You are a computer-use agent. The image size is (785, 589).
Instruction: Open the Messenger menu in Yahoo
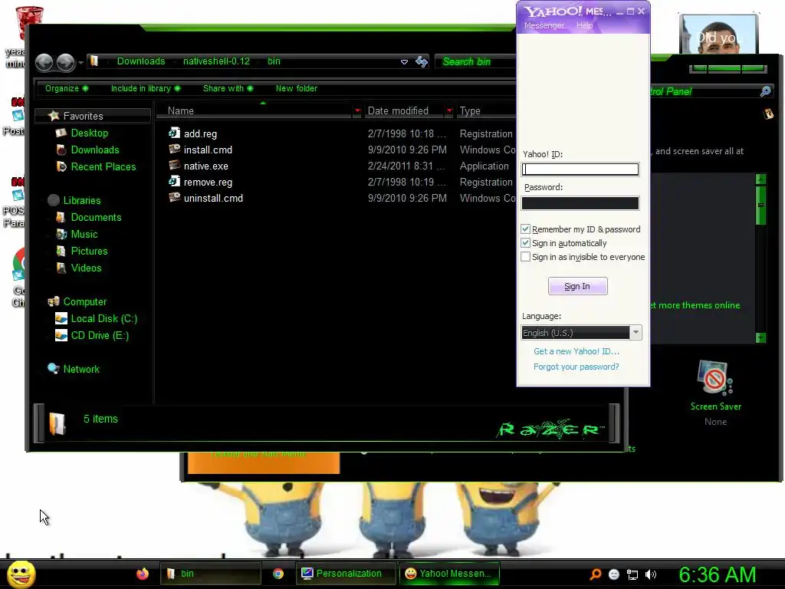(x=544, y=25)
